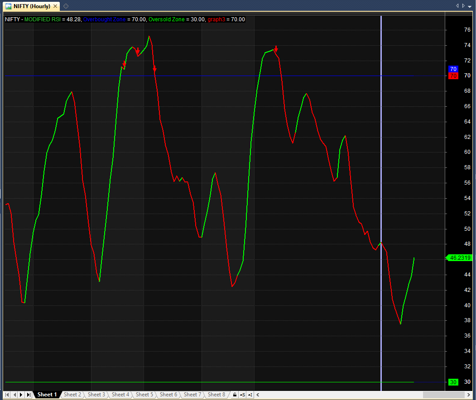Switch to Sheet 1 tab
The height and width of the screenshot is (400, 476).
pos(47,395)
